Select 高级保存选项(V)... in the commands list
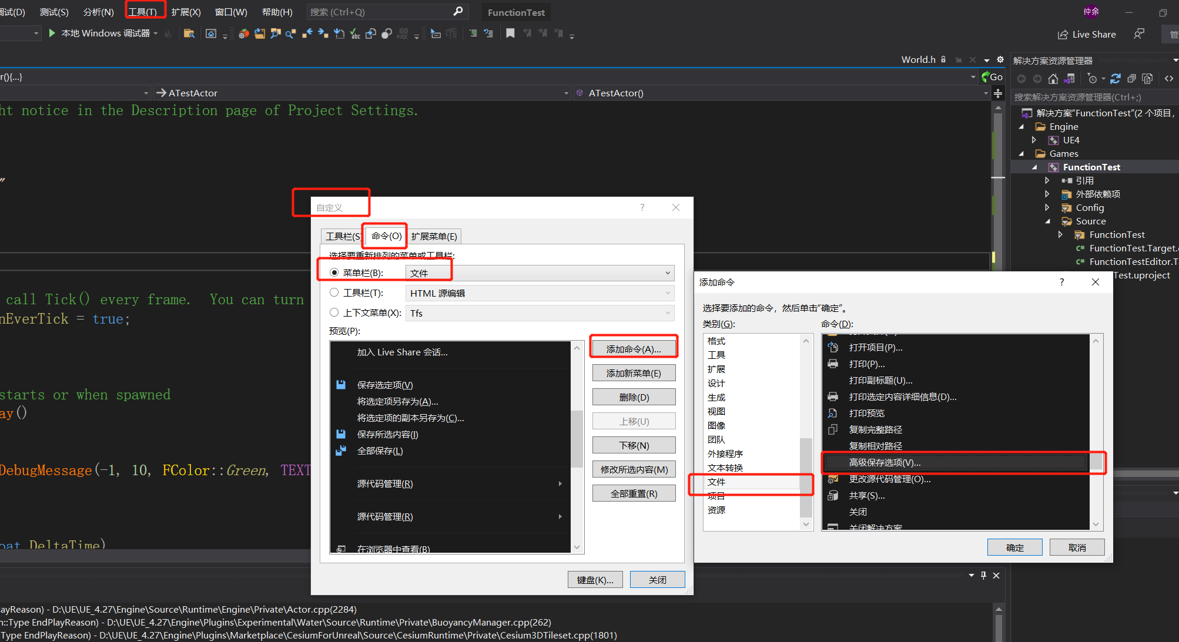Viewport: 1179px width, 642px height. (885, 463)
